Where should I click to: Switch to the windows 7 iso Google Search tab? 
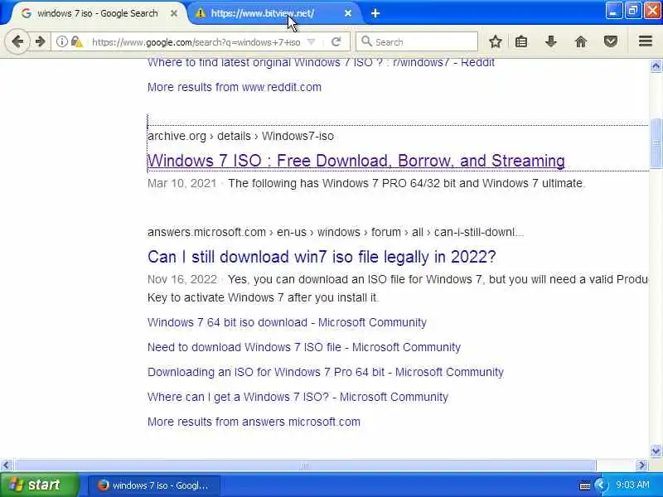pyautogui.click(x=97, y=13)
